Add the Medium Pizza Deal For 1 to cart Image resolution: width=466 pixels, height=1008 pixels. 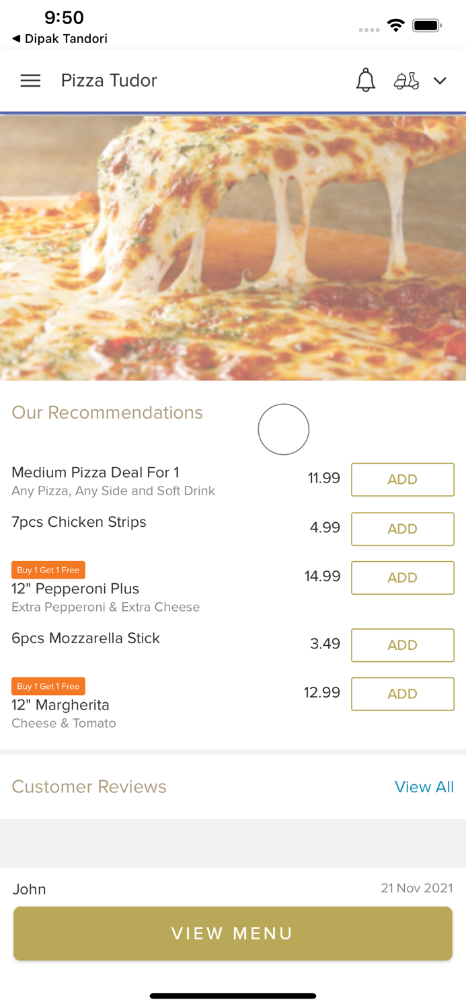coord(402,479)
